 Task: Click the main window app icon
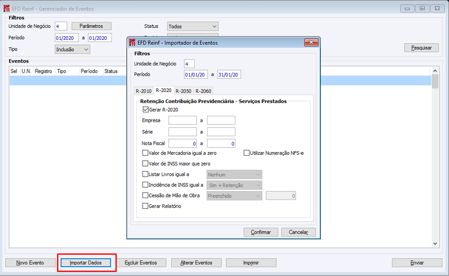coord(7,8)
